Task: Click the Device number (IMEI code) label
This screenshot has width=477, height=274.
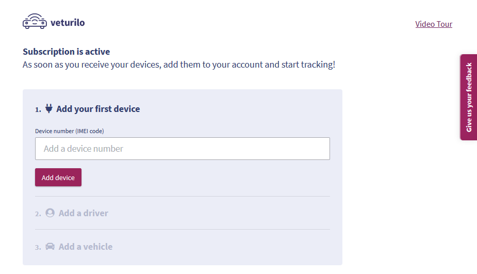Action: (x=70, y=131)
